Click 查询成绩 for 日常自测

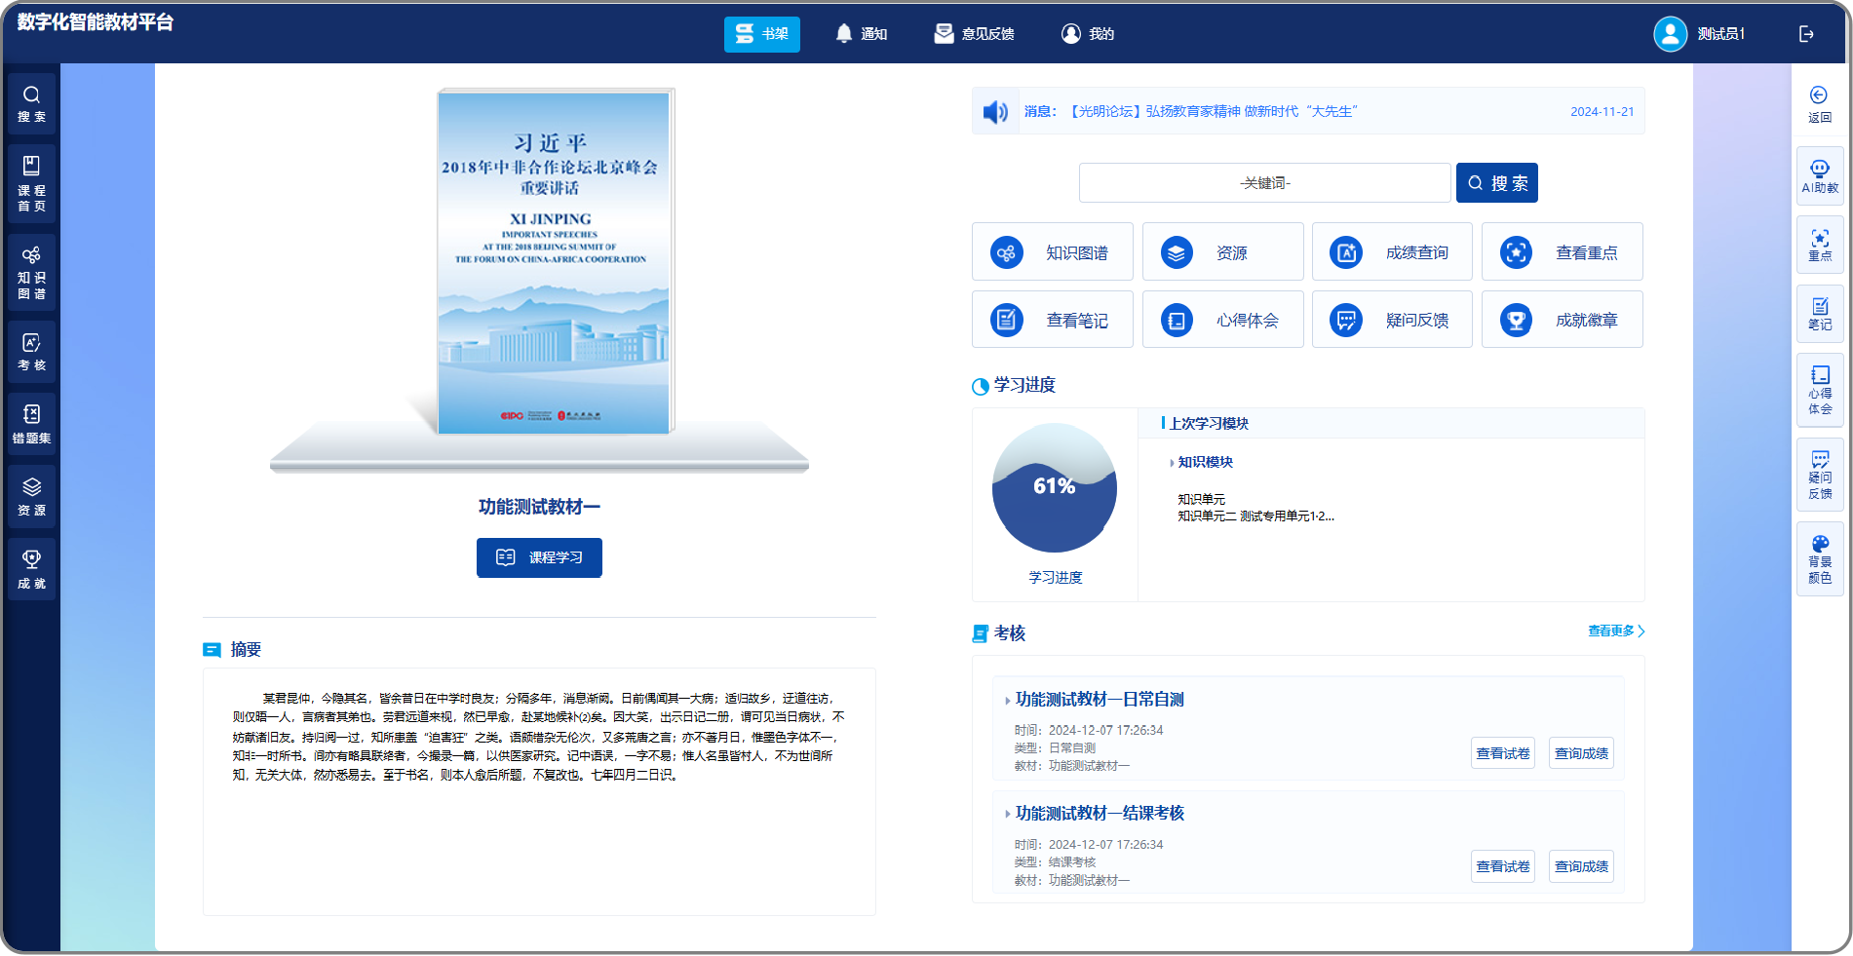tap(1580, 753)
